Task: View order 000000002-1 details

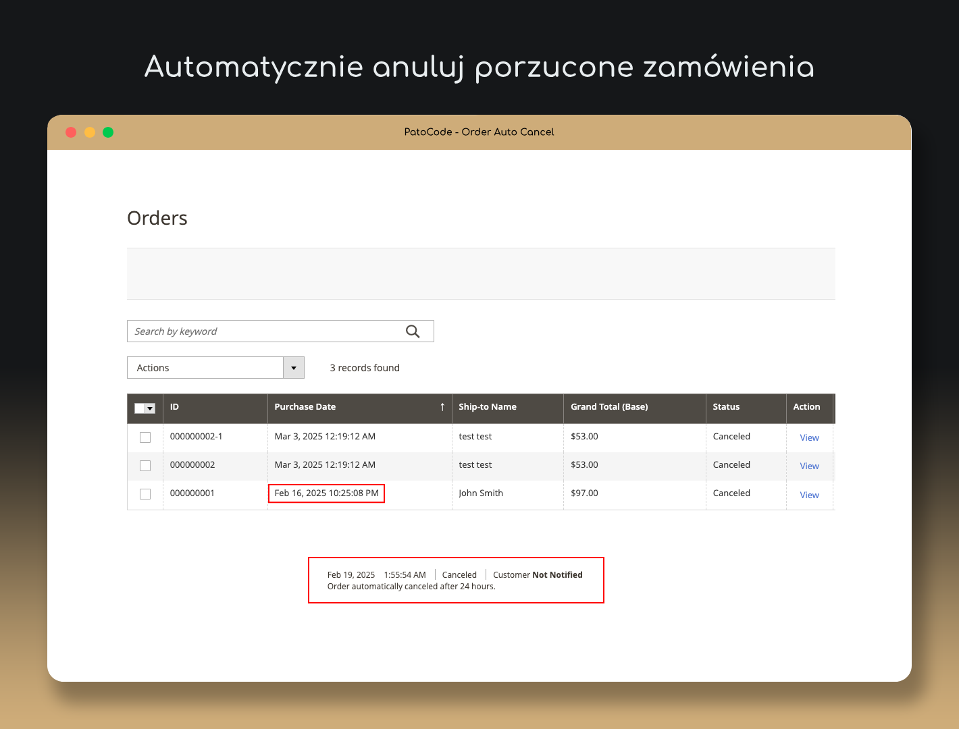Action: click(x=809, y=437)
